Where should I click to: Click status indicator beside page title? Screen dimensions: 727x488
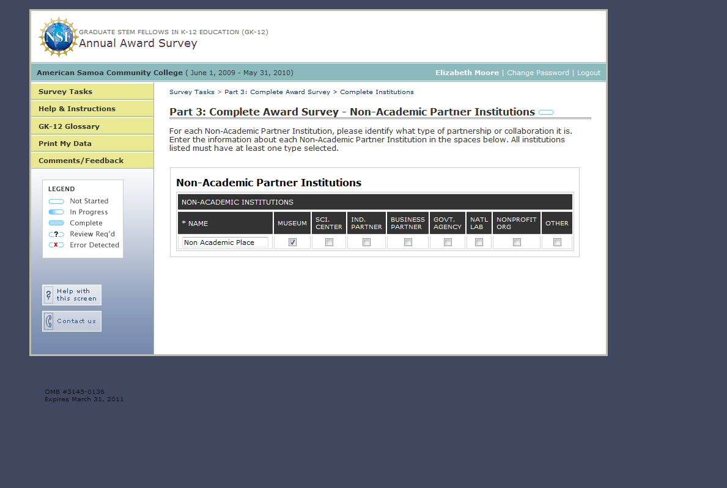pos(546,112)
